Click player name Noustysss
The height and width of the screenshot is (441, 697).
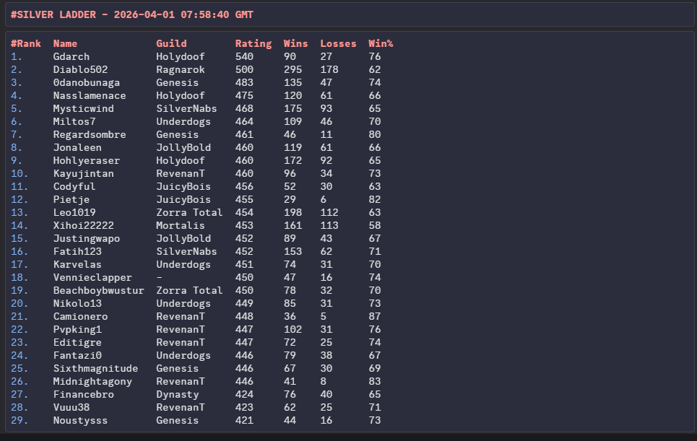point(80,420)
